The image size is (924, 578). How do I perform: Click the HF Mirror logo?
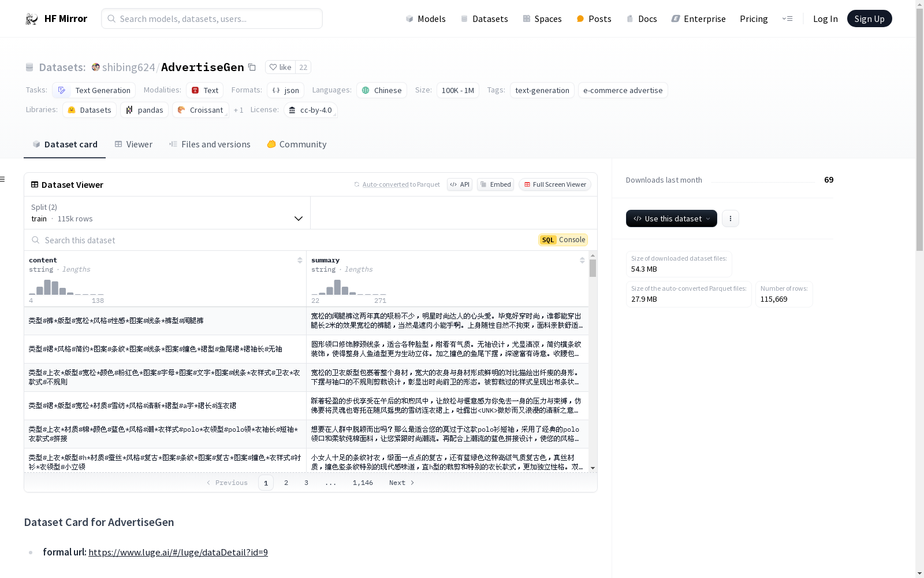tap(56, 18)
